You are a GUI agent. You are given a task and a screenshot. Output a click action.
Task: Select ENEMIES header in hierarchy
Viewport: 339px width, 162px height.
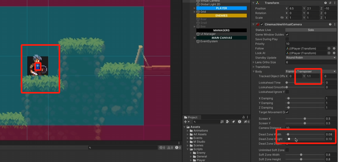click(221, 16)
